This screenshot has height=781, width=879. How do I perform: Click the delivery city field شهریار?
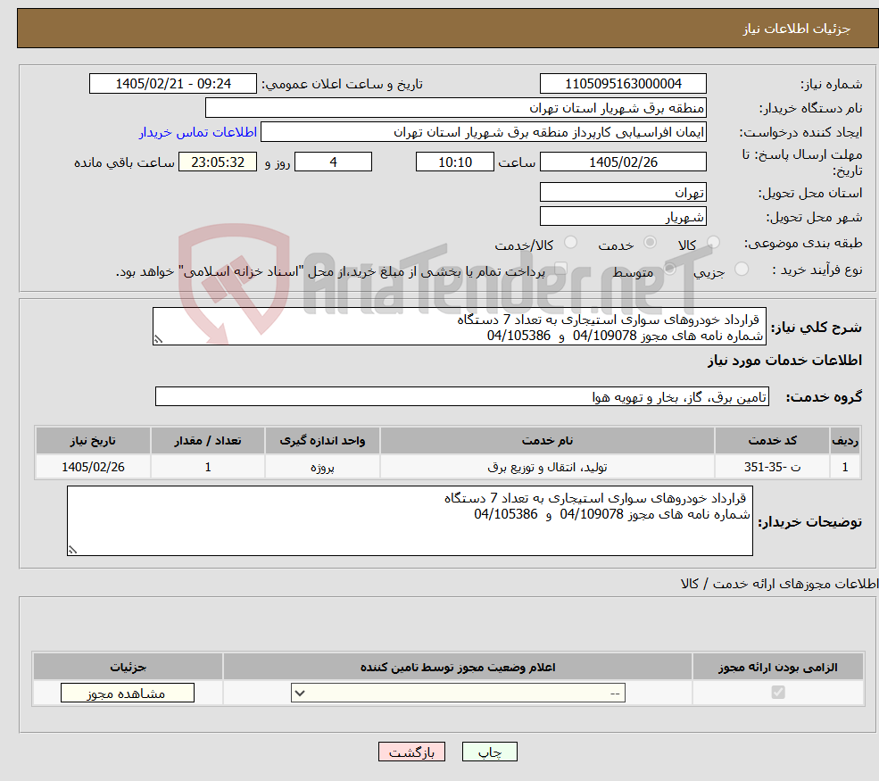[x=623, y=216]
